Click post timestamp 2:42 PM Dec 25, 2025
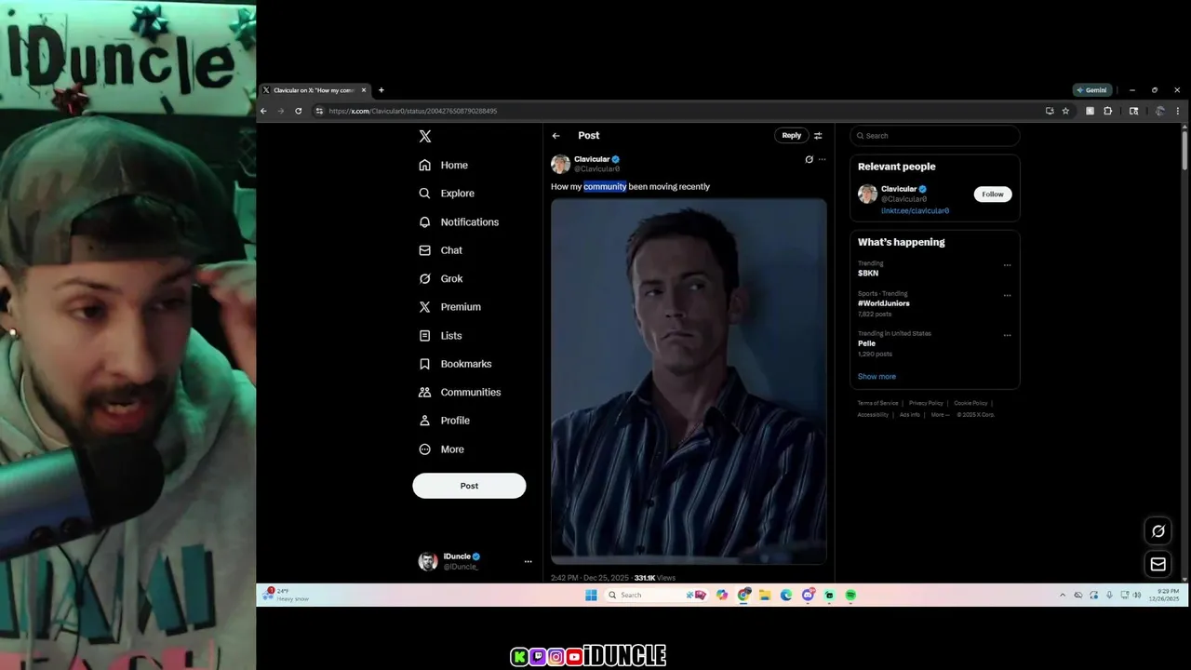 pyautogui.click(x=591, y=578)
